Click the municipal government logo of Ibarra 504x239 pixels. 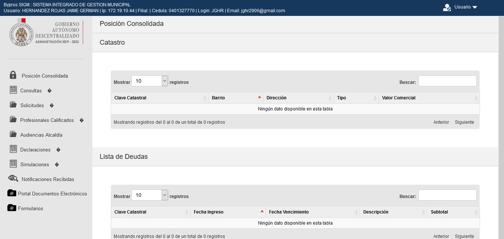click(x=45, y=33)
